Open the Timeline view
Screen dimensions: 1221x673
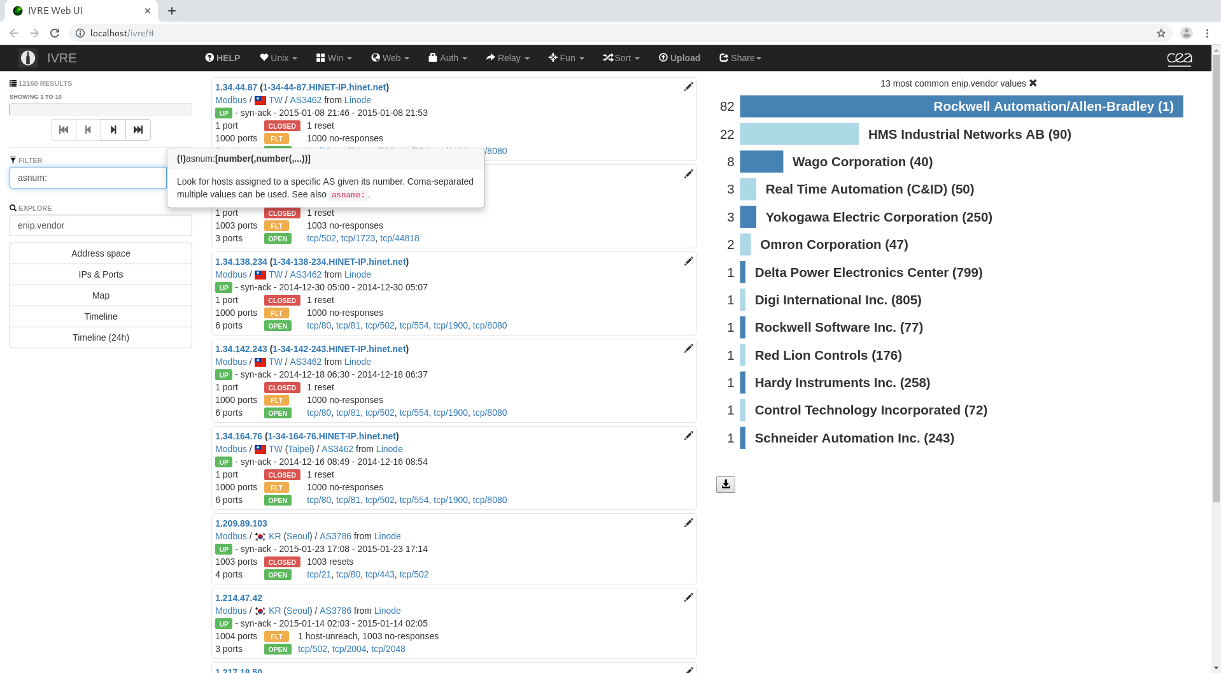pyautogui.click(x=101, y=316)
